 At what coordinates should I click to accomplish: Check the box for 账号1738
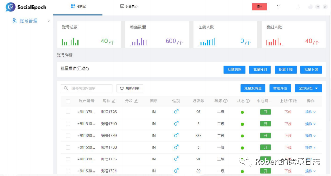tap(68, 147)
